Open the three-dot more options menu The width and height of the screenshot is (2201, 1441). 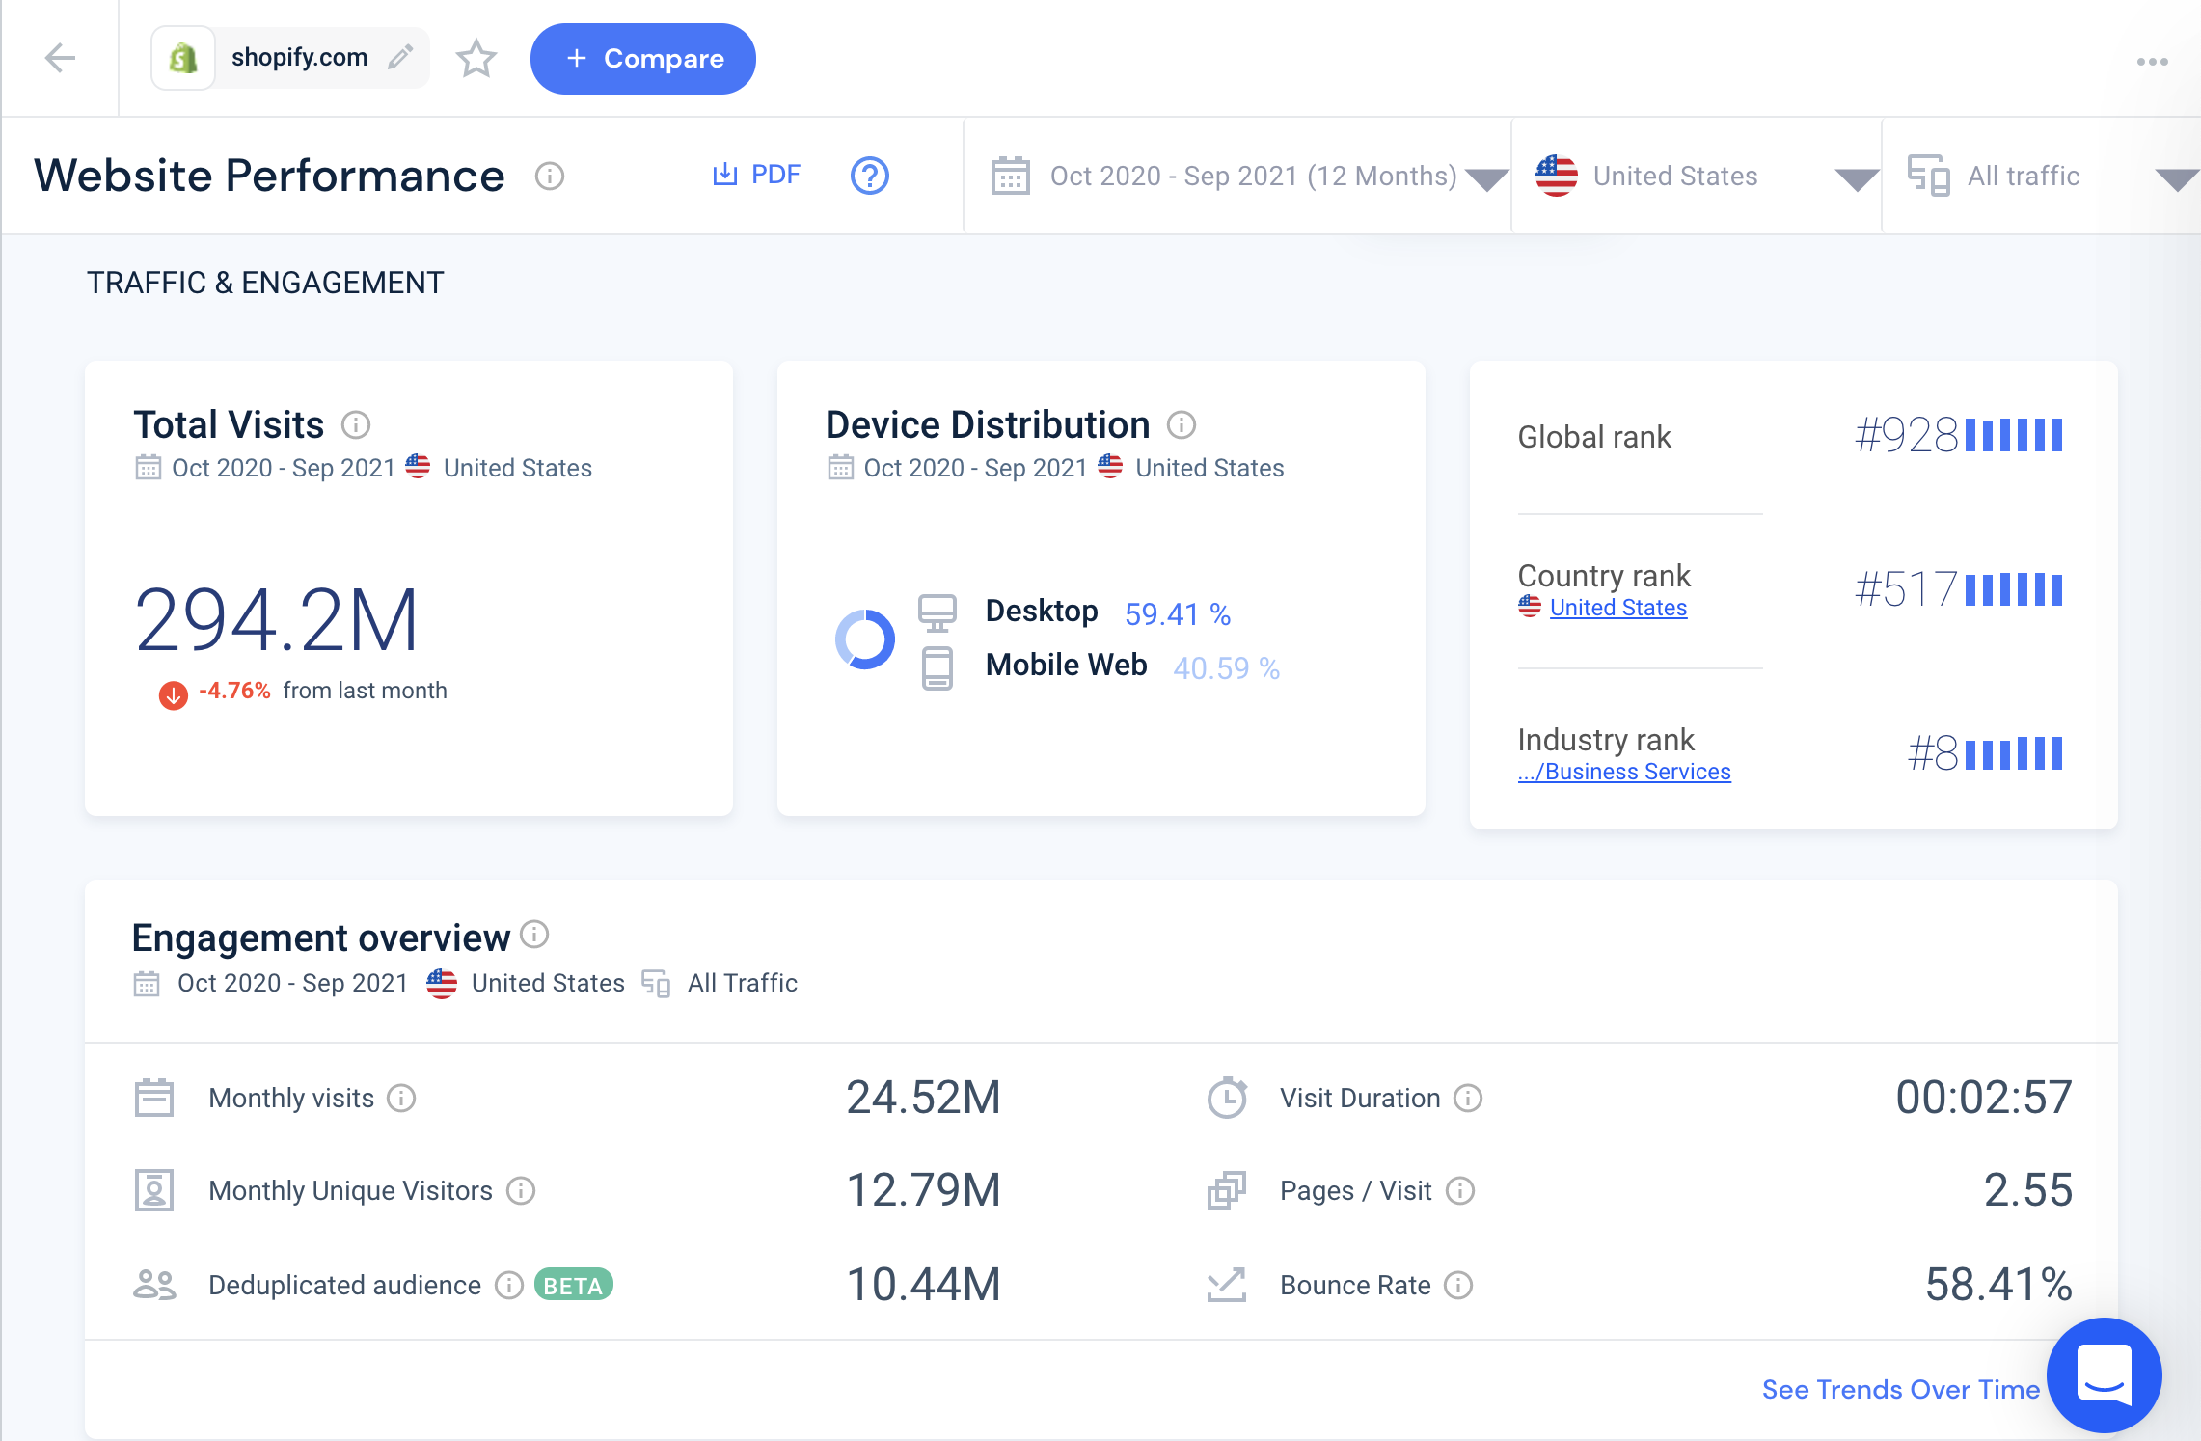(x=2152, y=62)
